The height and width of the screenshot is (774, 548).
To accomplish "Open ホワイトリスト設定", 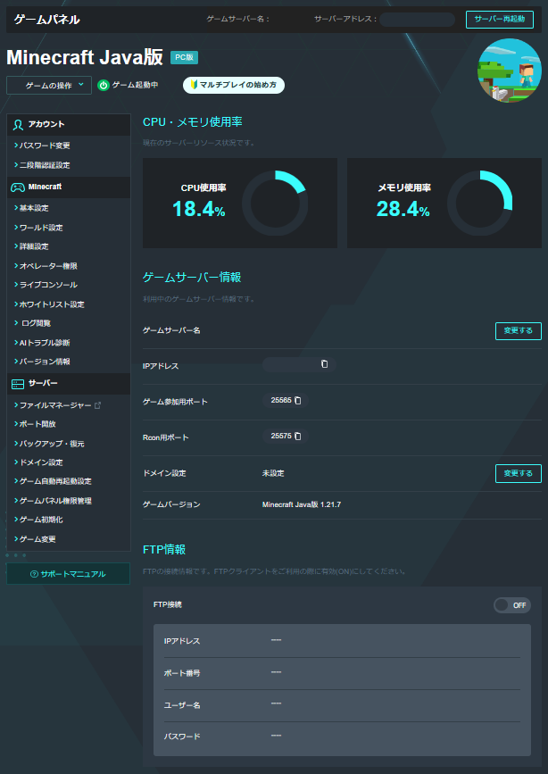I will (x=52, y=304).
